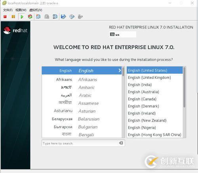Stop the virtual machine with red square
This screenshot has height=173, width=198.
click(5, 17)
